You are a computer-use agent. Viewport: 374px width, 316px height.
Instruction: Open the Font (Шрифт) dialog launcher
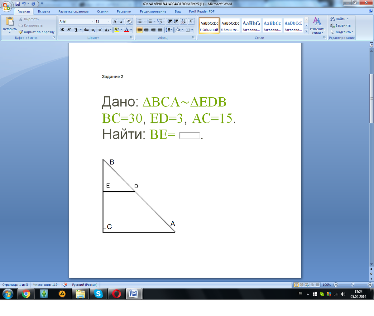coord(132,37)
